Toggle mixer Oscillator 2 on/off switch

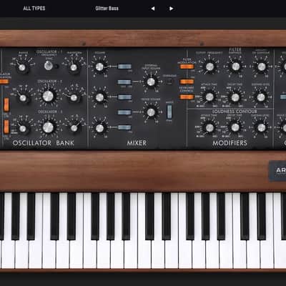tap(124, 97)
